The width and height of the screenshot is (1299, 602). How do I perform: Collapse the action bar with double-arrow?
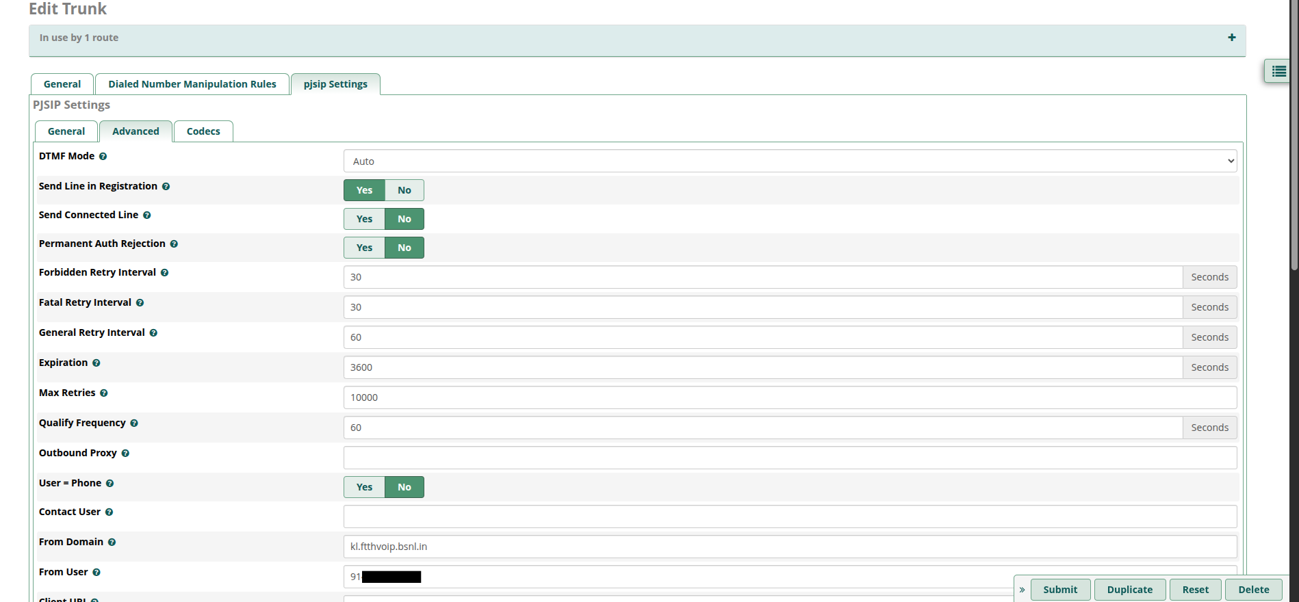click(x=1022, y=590)
